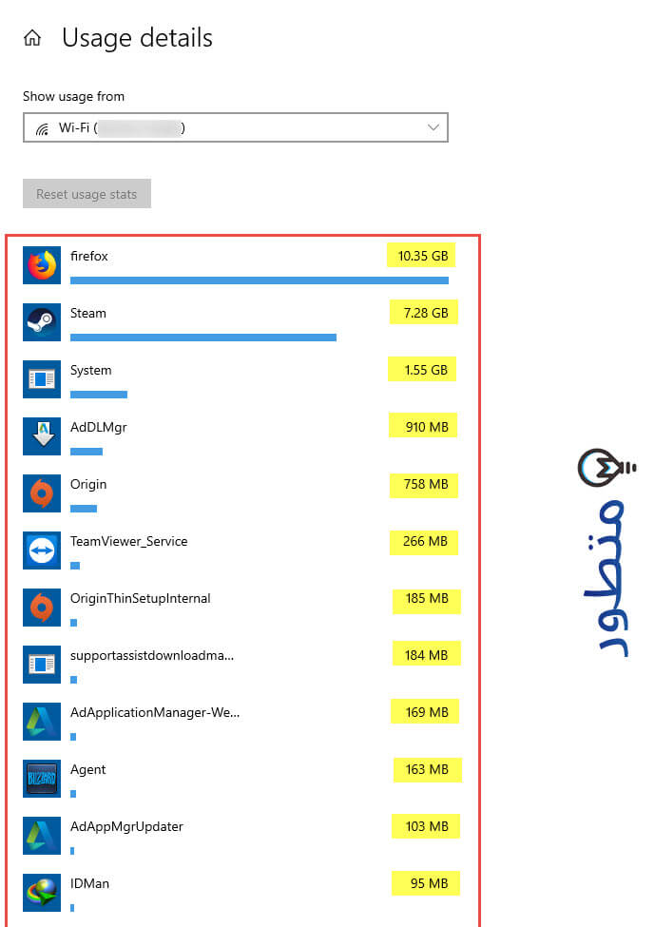Click the 10.35 GB usage value
Screen dimensions: 655x927
[422, 256]
